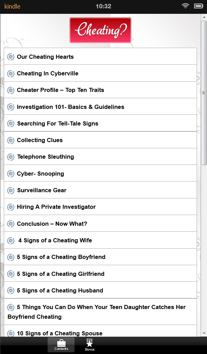Click the Bonus star icon

[x=90, y=343]
